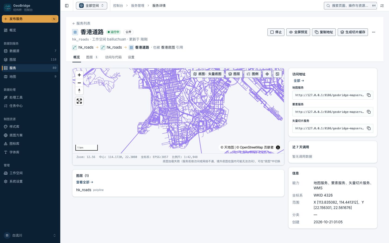Open the hk_roads polyline layer row
The height and width of the screenshot is (243, 389).
coord(178,190)
